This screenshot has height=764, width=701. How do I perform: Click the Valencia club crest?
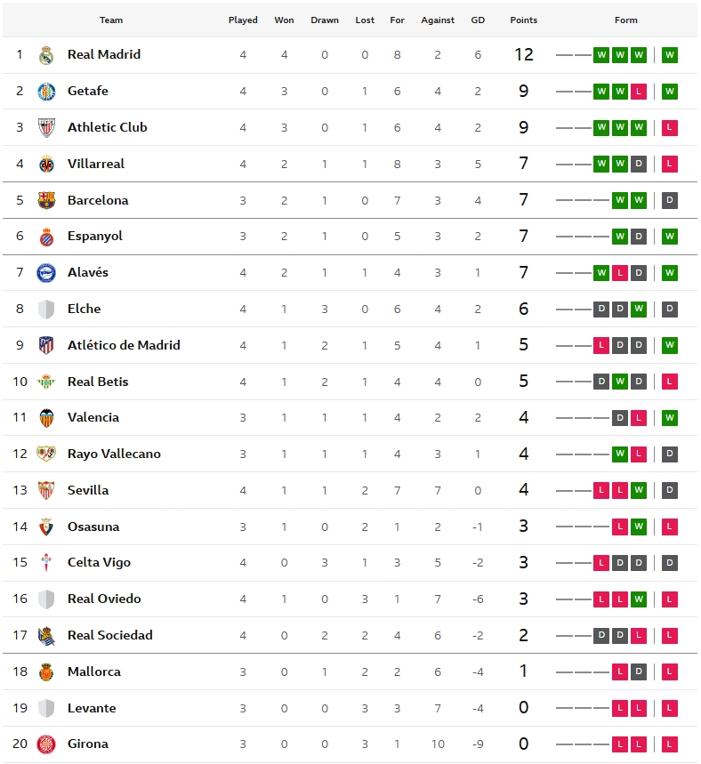(x=46, y=418)
